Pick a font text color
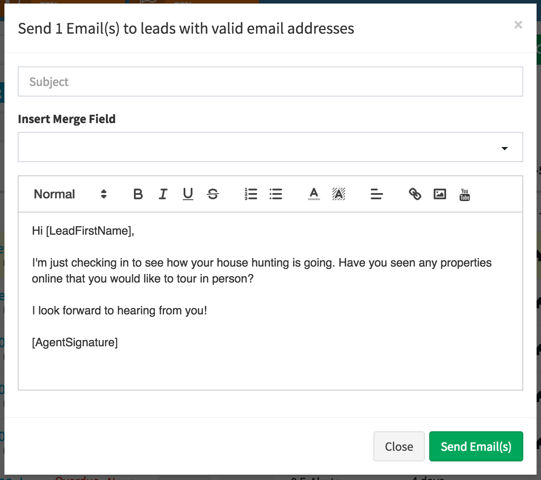Image resolution: width=541 pixels, height=480 pixels. (x=314, y=194)
